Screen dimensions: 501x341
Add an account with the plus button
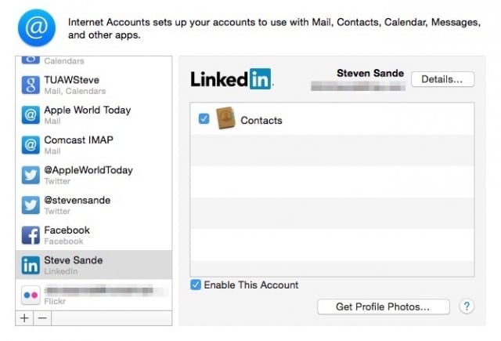(24, 317)
